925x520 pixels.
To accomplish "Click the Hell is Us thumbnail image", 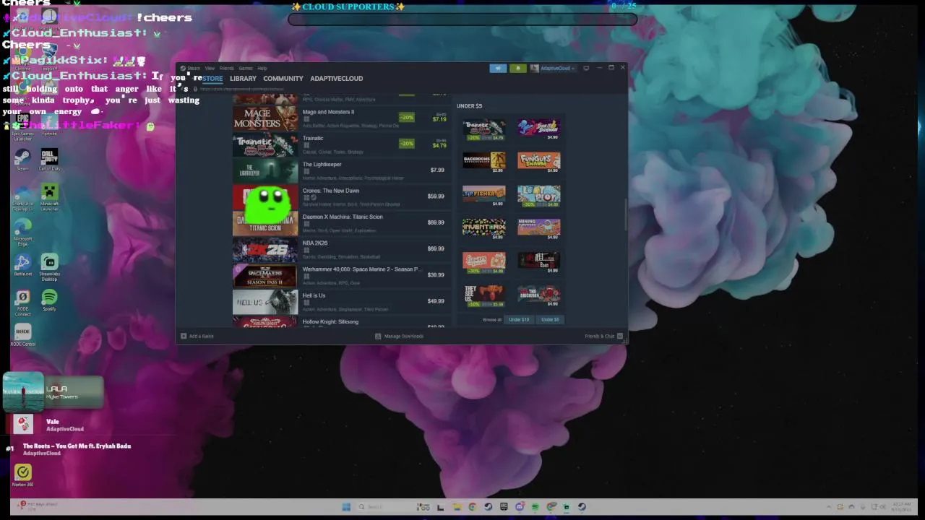I will coord(264,302).
